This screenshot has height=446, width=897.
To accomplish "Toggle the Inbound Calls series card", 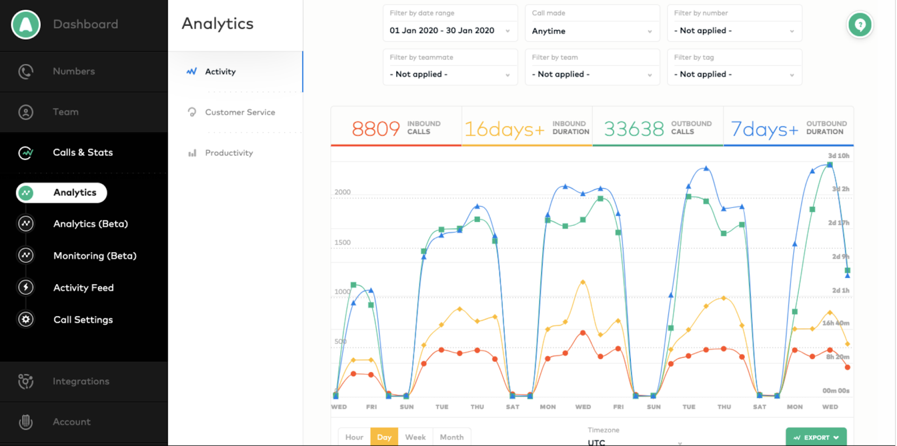I will click(396, 127).
